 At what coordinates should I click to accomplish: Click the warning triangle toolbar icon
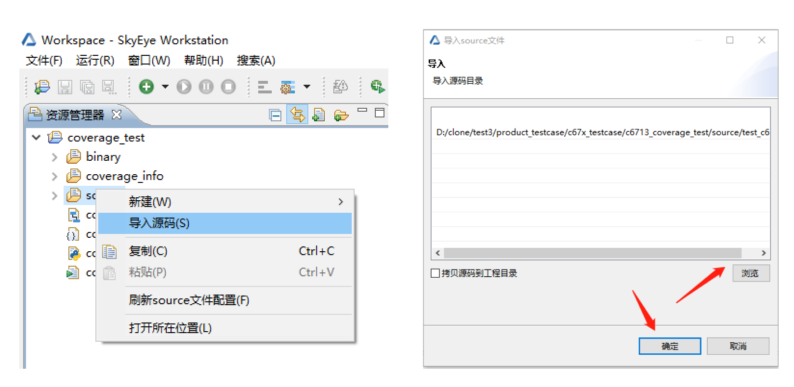tap(340, 87)
